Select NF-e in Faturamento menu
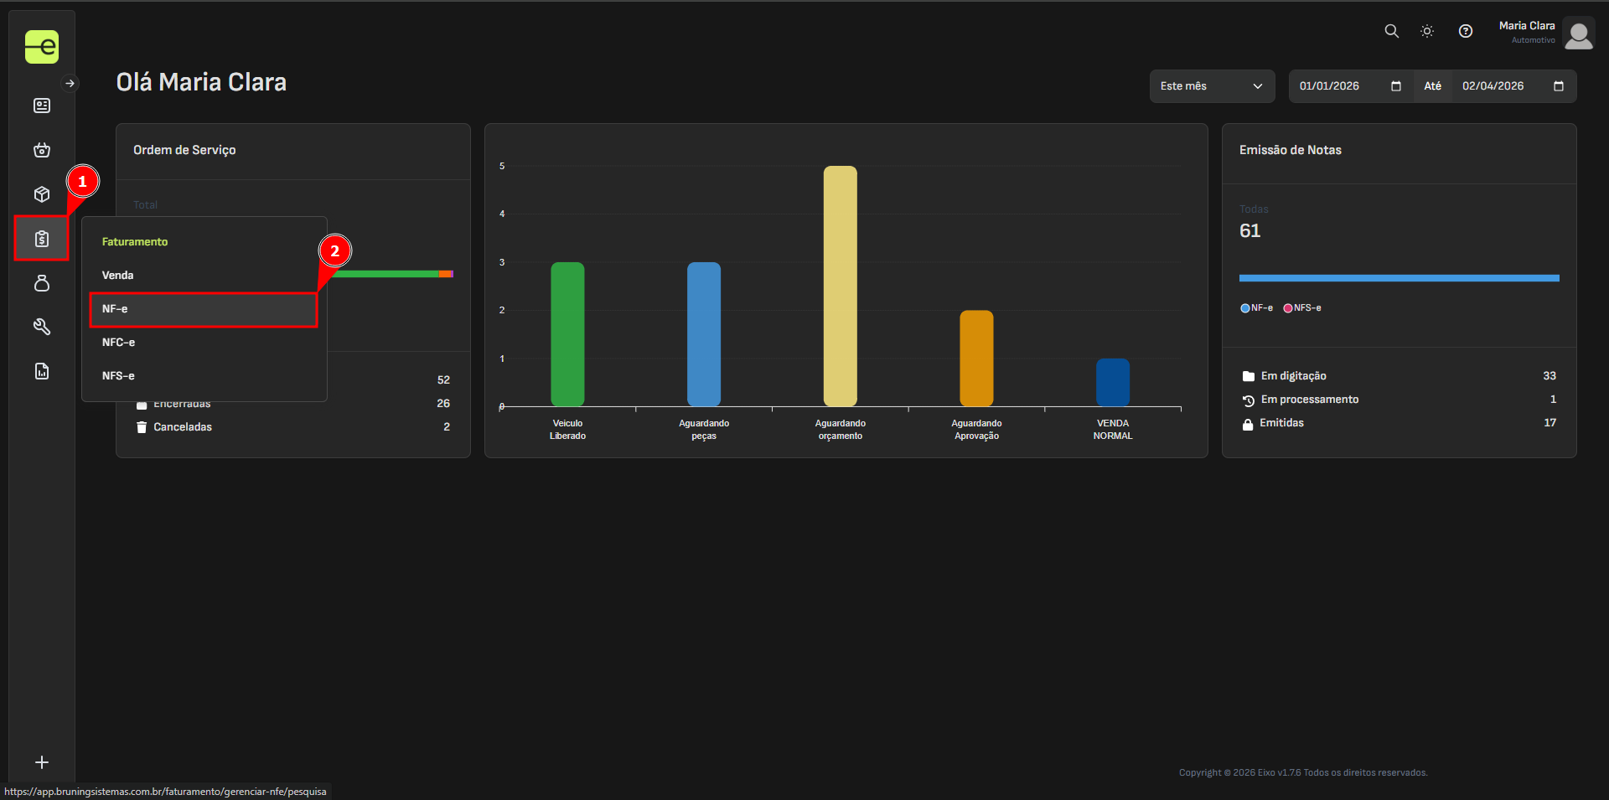Image resolution: width=1609 pixels, height=800 pixels. (x=116, y=309)
